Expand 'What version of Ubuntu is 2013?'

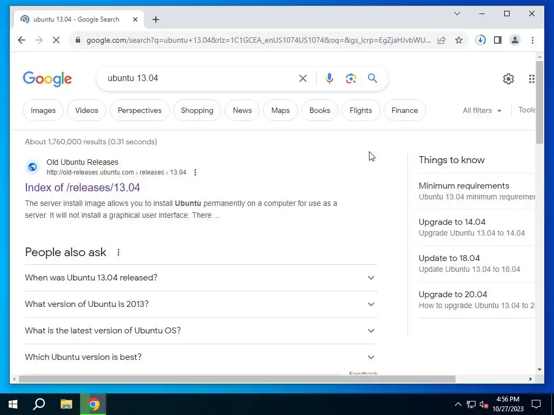(x=201, y=304)
